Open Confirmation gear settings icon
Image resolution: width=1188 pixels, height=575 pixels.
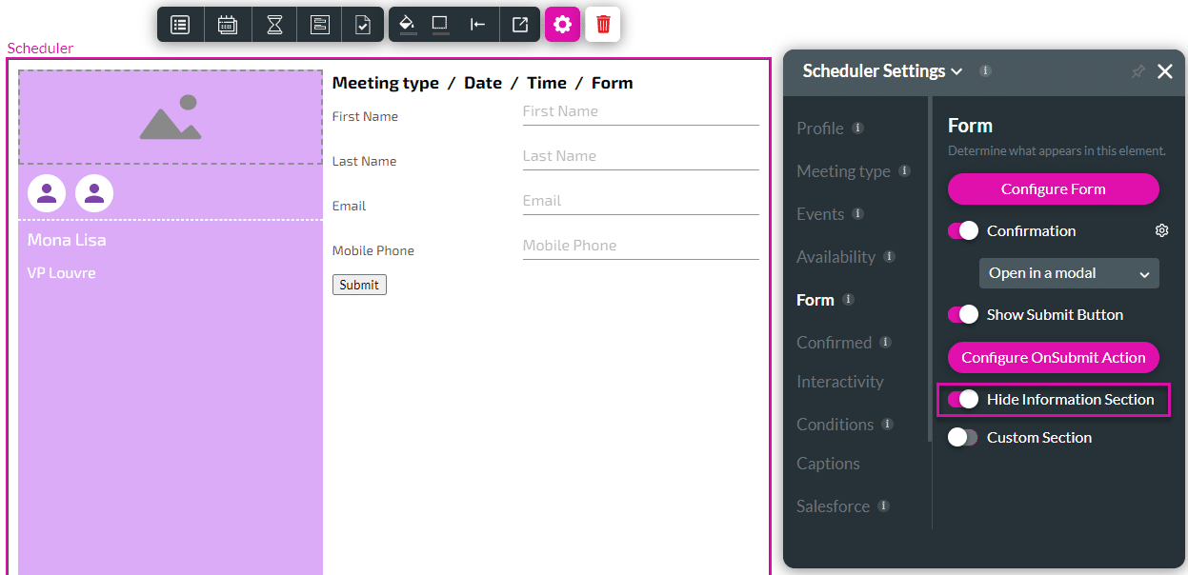coord(1161,230)
